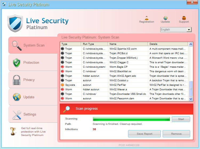Click the green scanning progress bar
The height and width of the screenshot is (149, 200).
[131, 119]
